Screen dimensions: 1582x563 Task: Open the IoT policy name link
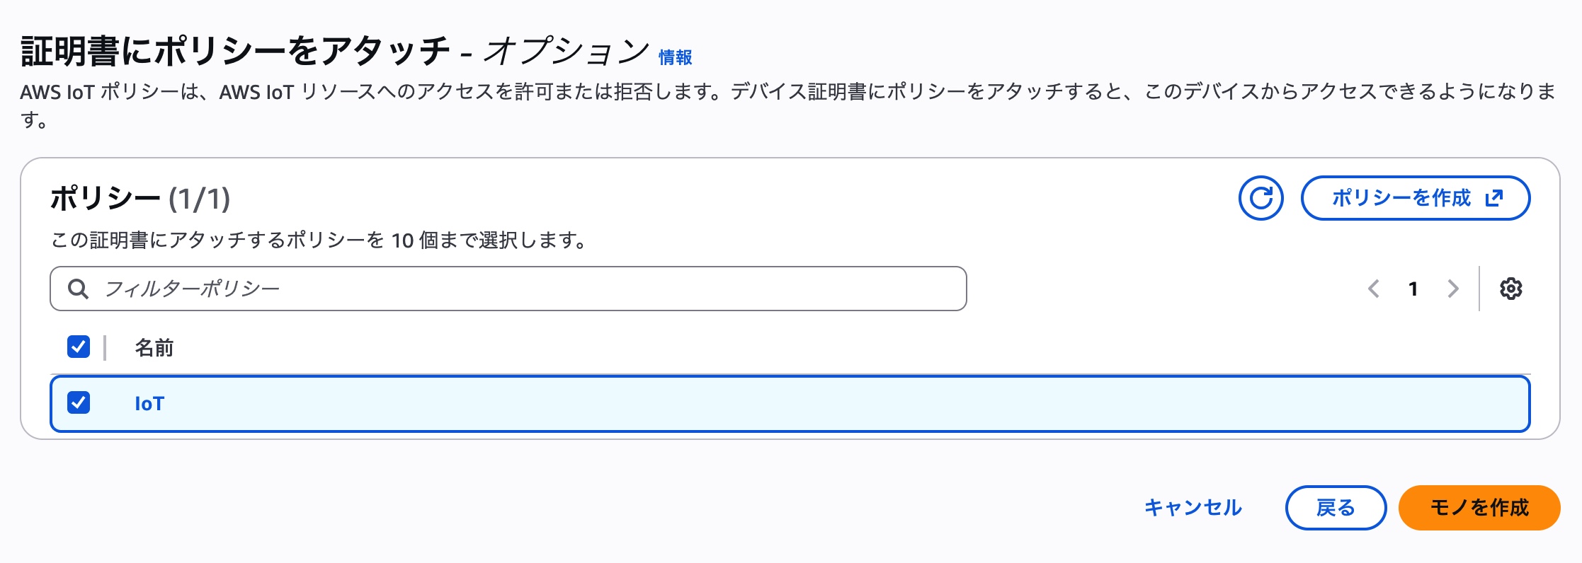149,404
